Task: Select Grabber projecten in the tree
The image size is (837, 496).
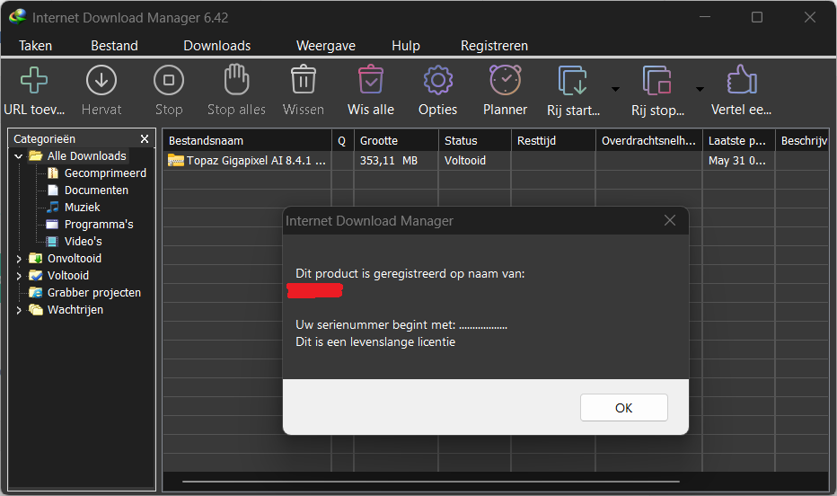Action: tap(94, 293)
